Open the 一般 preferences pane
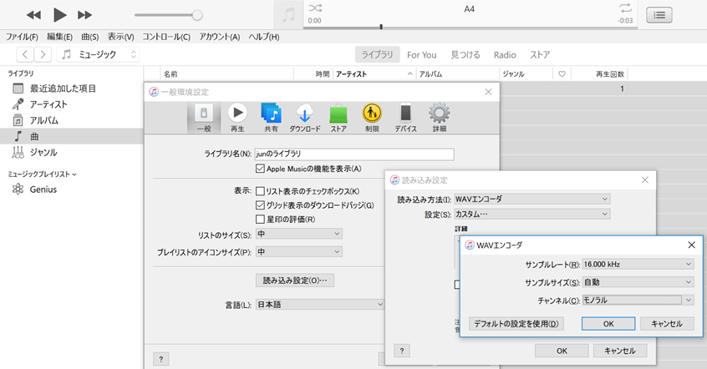 204,118
